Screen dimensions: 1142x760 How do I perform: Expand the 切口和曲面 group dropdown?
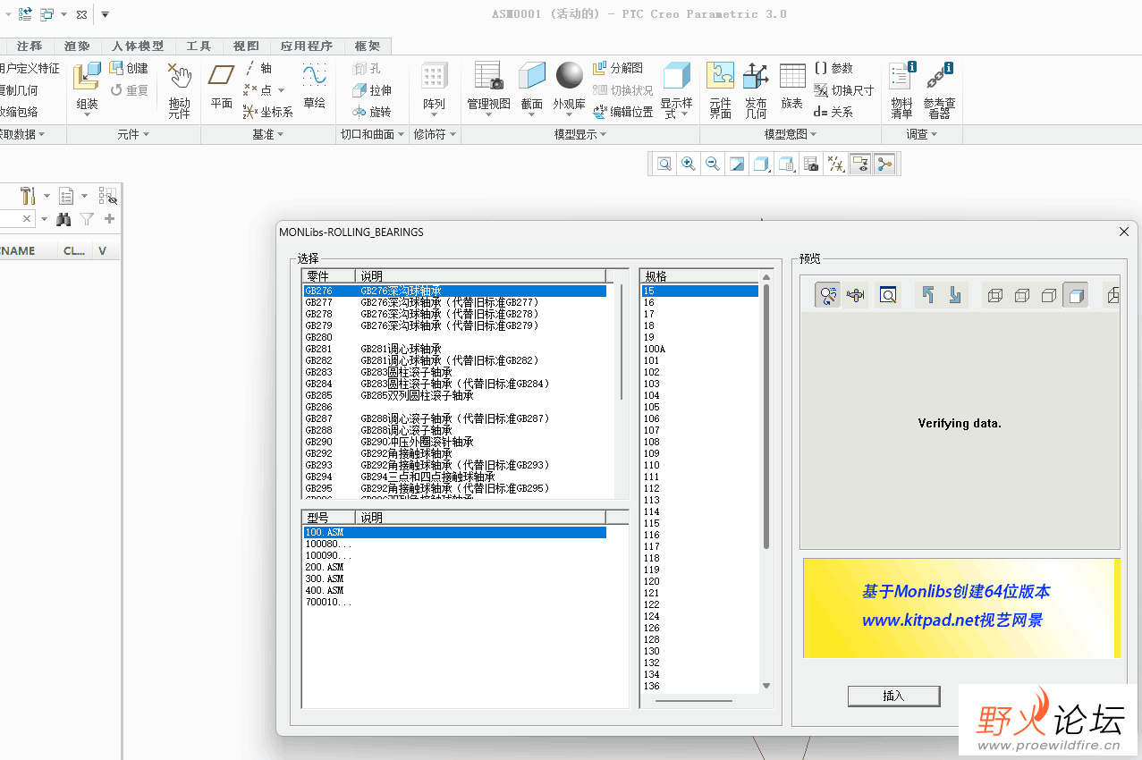(372, 134)
